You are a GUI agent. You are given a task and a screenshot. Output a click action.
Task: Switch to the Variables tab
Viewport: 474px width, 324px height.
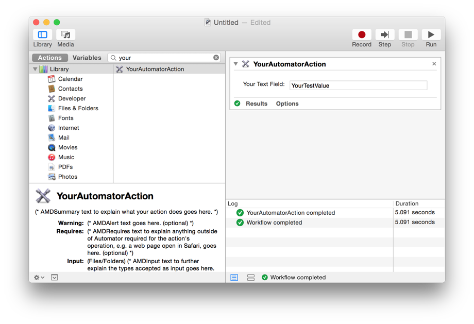[87, 58]
